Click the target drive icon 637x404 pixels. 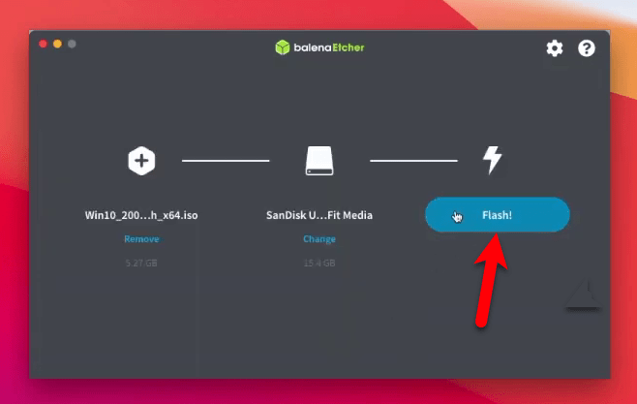(319, 161)
